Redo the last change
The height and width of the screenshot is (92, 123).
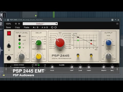[x=56, y=27]
